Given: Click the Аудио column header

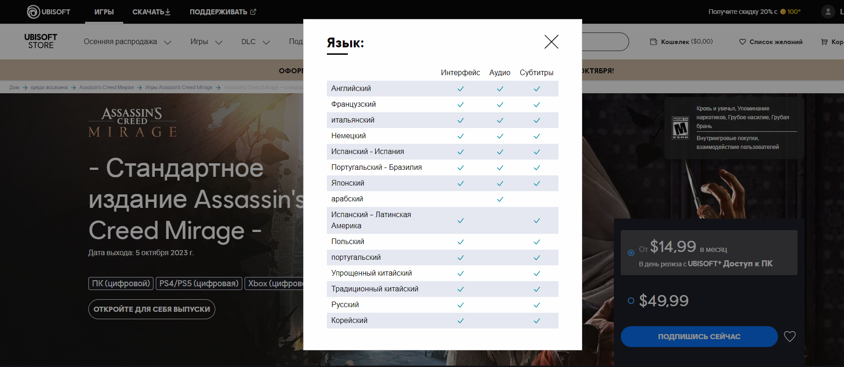Looking at the screenshot, I should click(x=500, y=72).
